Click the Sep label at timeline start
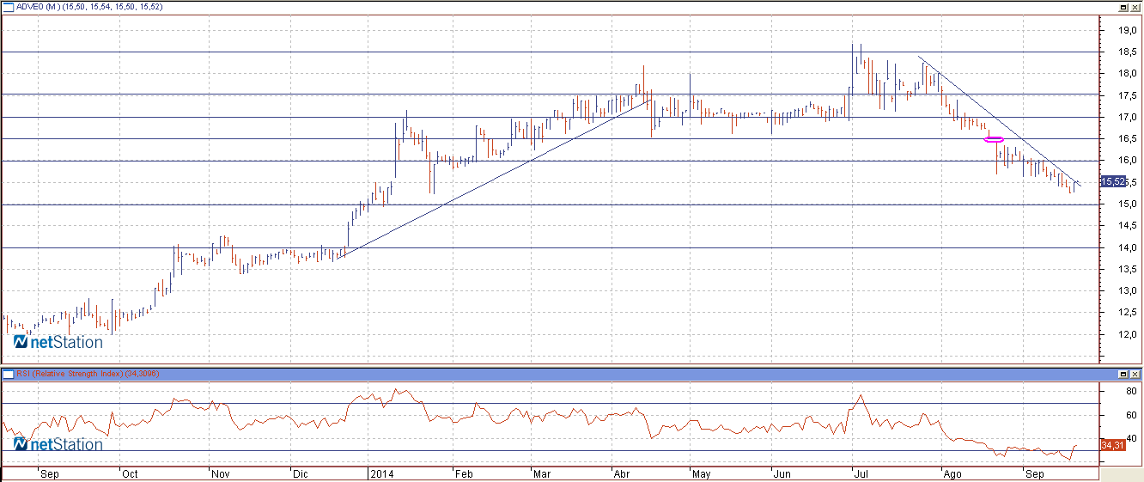The height and width of the screenshot is (482, 1144). [50, 473]
